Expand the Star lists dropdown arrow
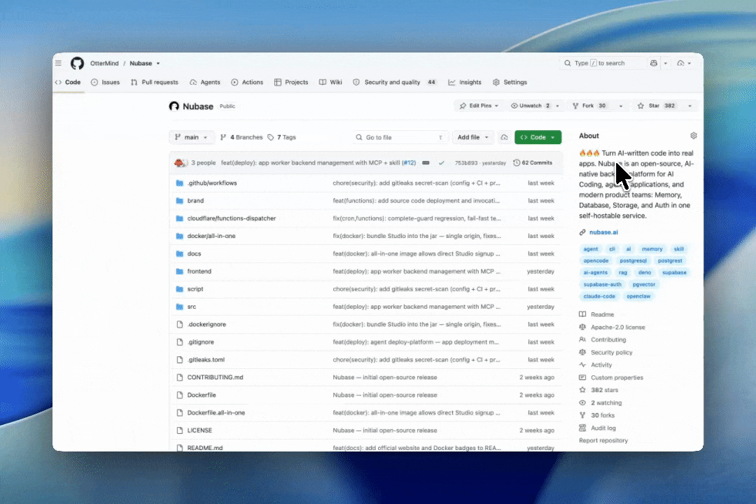This screenshot has height=504, width=756. pos(689,106)
